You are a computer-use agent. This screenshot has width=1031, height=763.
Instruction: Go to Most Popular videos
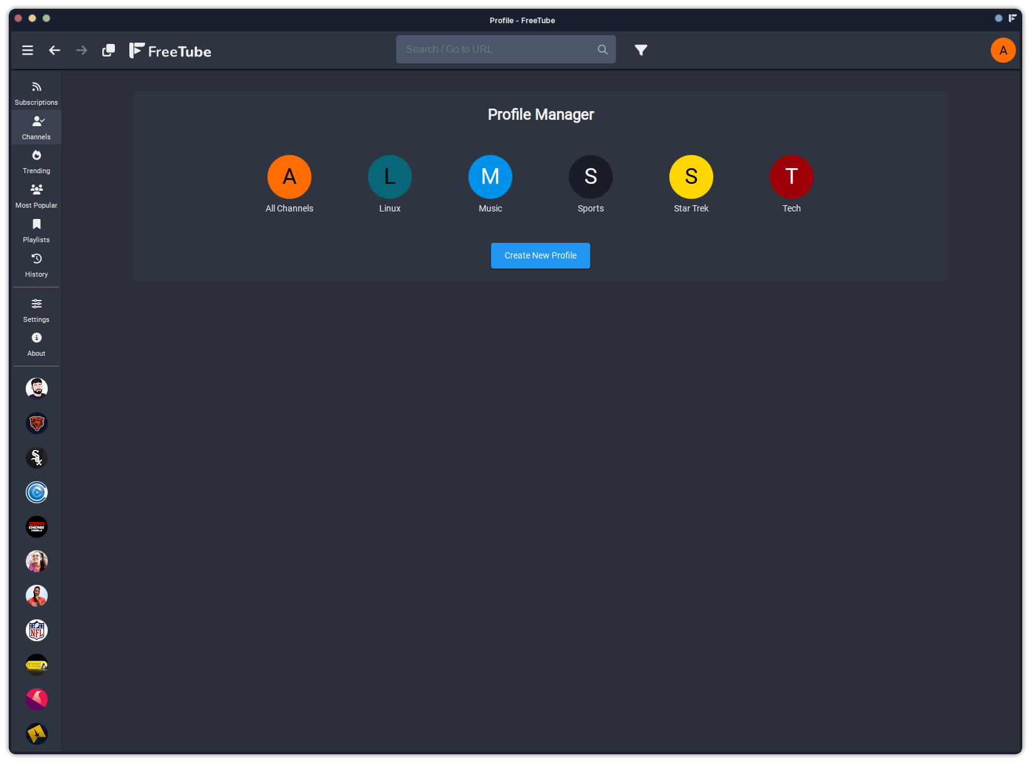(x=36, y=196)
